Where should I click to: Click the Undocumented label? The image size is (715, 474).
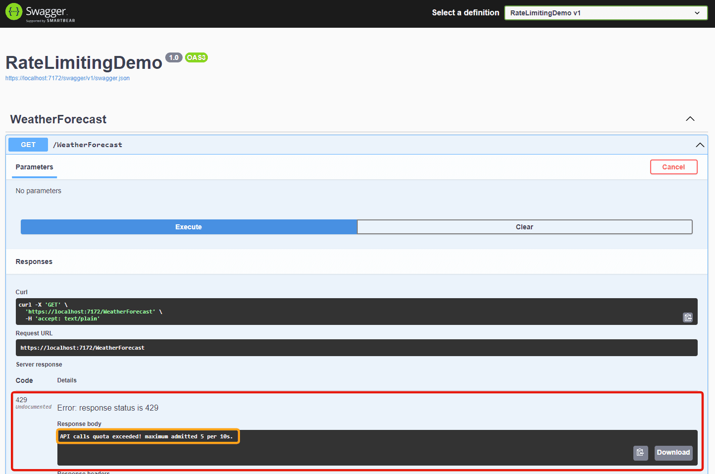[34, 407]
